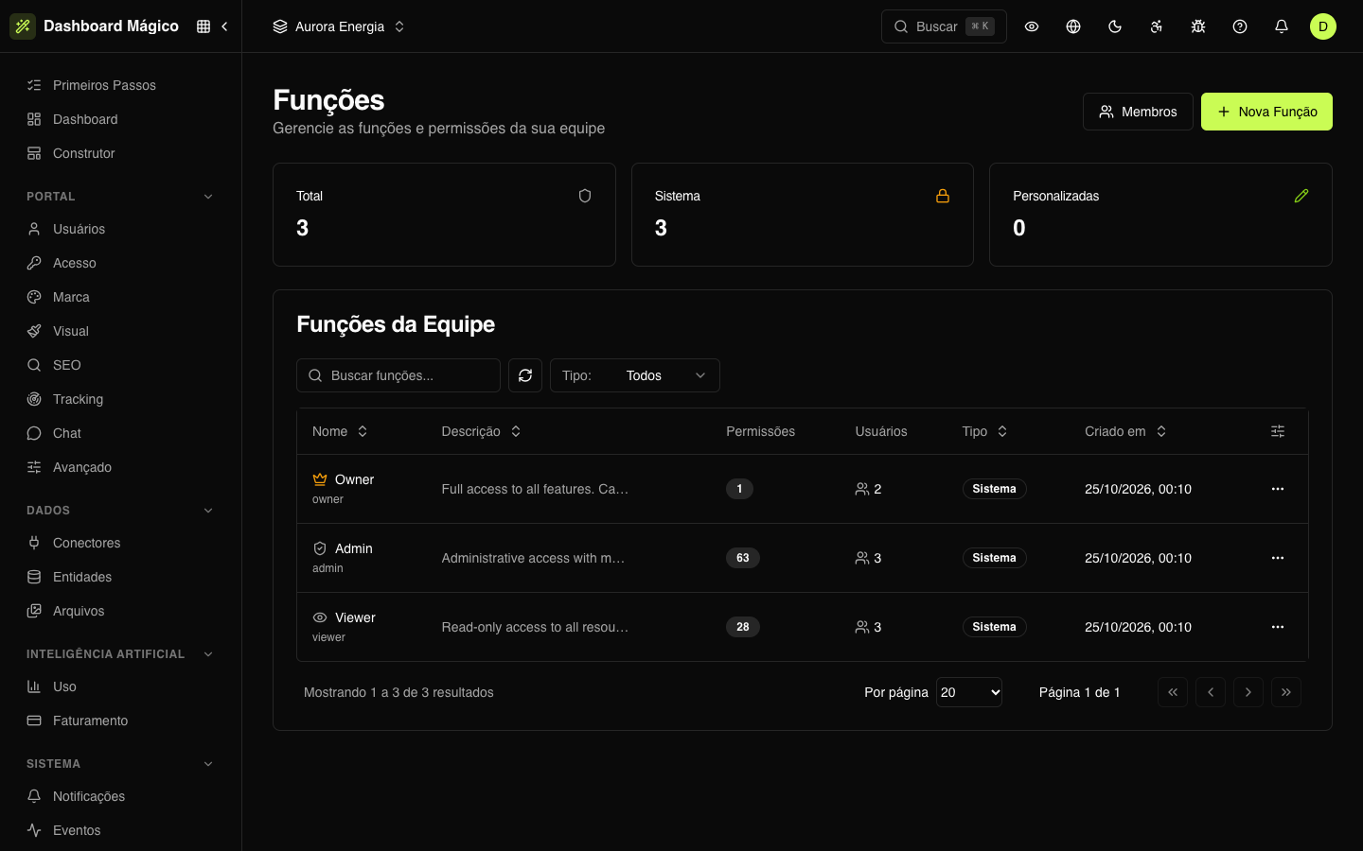Open the apps grid icon
1363x851 pixels.
(204, 26)
